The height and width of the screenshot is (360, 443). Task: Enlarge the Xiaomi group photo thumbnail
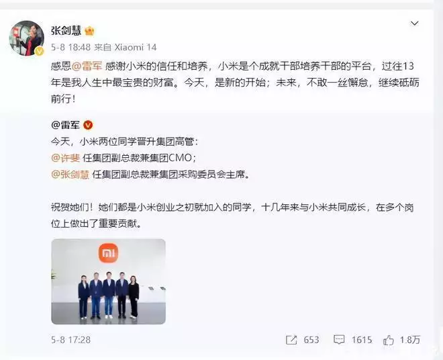tap(109, 281)
